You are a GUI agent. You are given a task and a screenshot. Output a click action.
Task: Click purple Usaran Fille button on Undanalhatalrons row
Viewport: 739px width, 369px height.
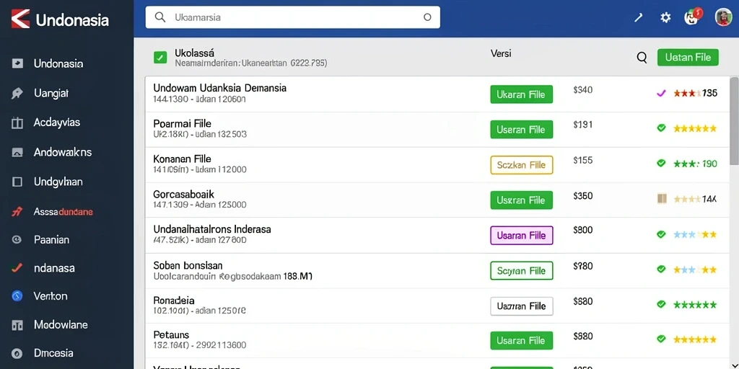click(x=521, y=236)
